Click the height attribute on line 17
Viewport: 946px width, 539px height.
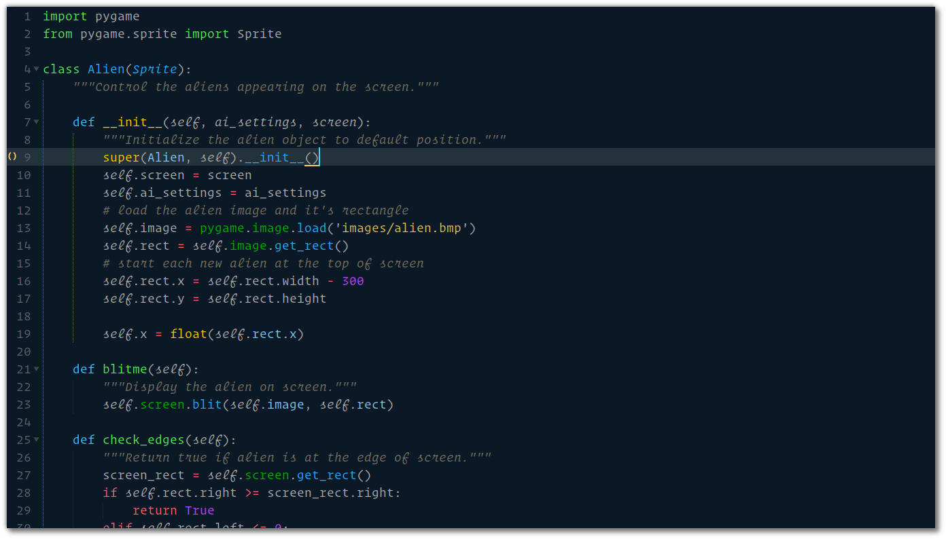coord(304,299)
